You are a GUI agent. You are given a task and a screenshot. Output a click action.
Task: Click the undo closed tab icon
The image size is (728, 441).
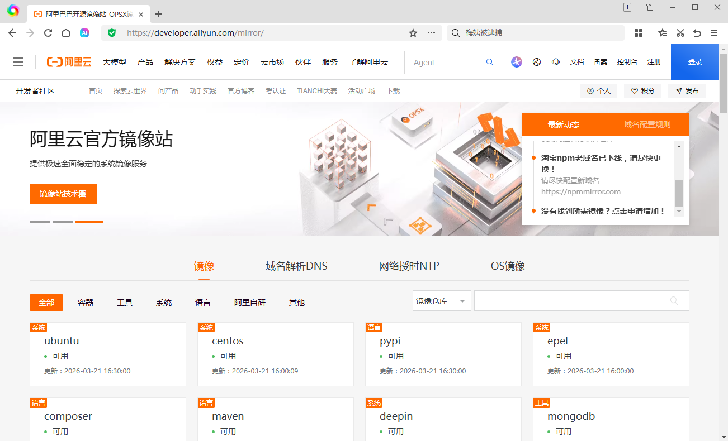pyautogui.click(x=697, y=33)
